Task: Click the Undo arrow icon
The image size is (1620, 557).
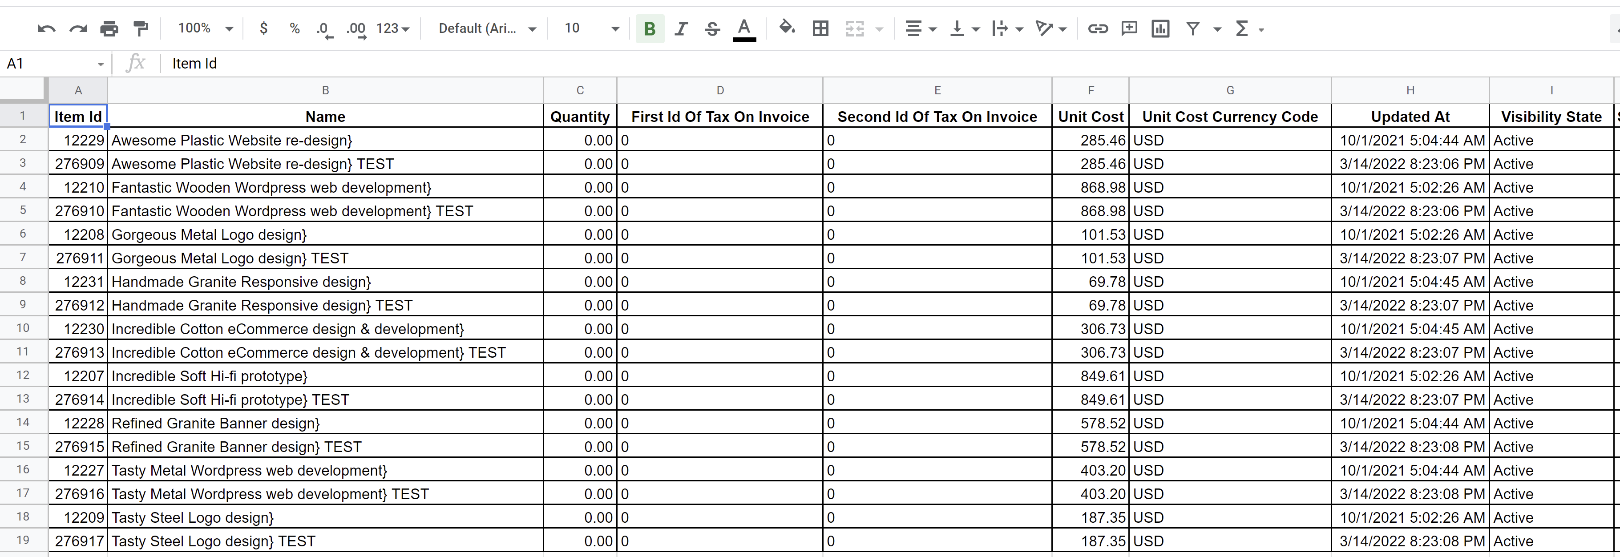Action: (47, 29)
